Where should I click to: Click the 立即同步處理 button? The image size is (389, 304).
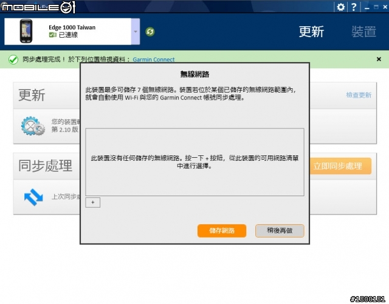[x=340, y=166]
